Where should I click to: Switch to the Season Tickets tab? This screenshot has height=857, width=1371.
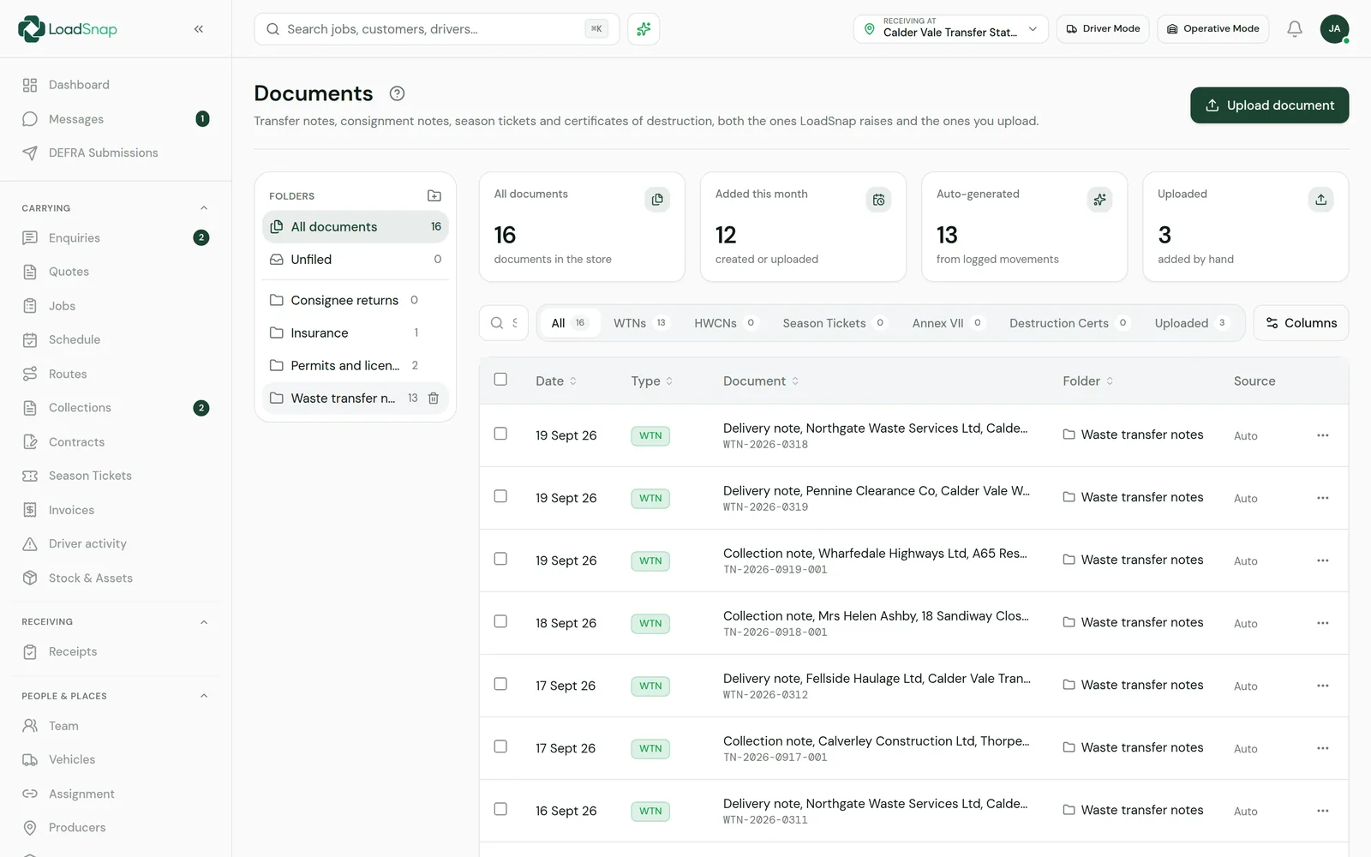(834, 323)
